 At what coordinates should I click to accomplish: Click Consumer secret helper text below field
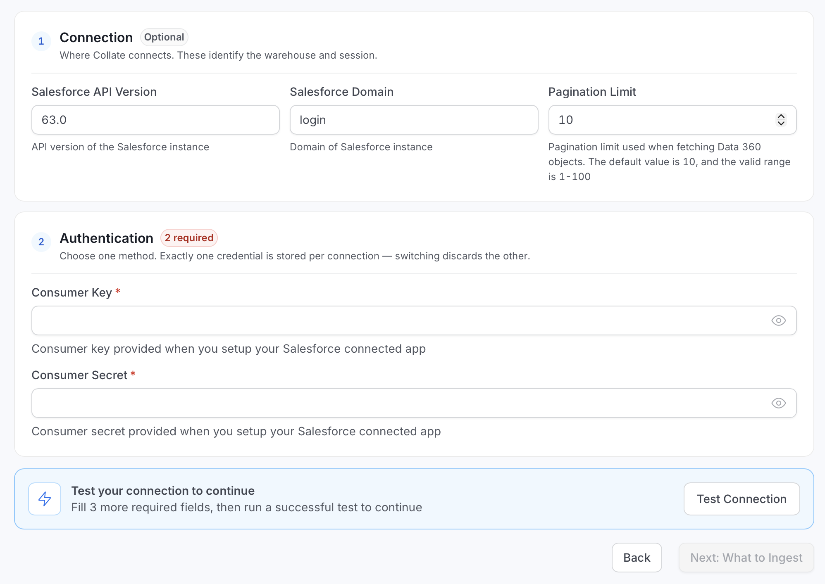[x=236, y=431]
